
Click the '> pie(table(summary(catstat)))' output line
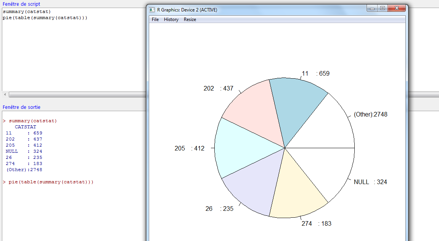pos(48,182)
